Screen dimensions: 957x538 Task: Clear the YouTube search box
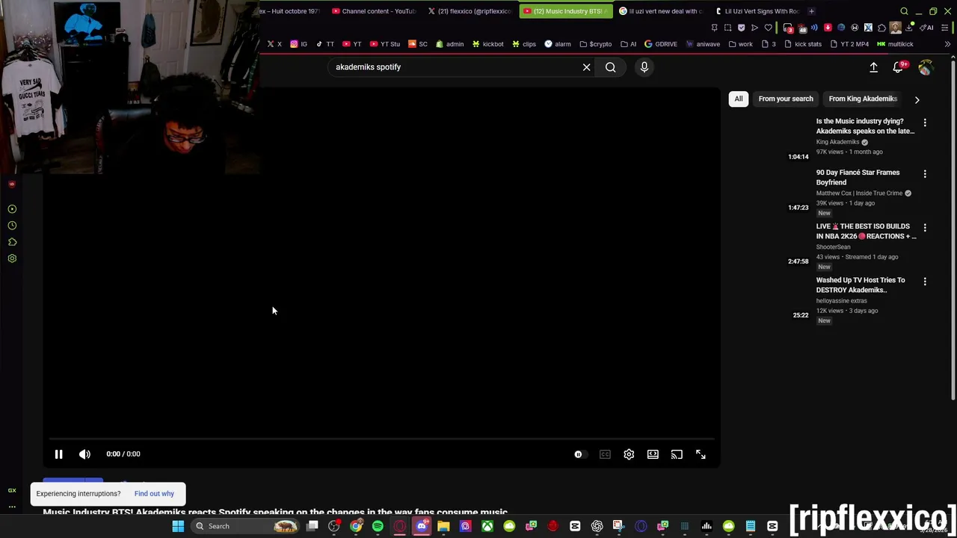pyautogui.click(x=586, y=67)
